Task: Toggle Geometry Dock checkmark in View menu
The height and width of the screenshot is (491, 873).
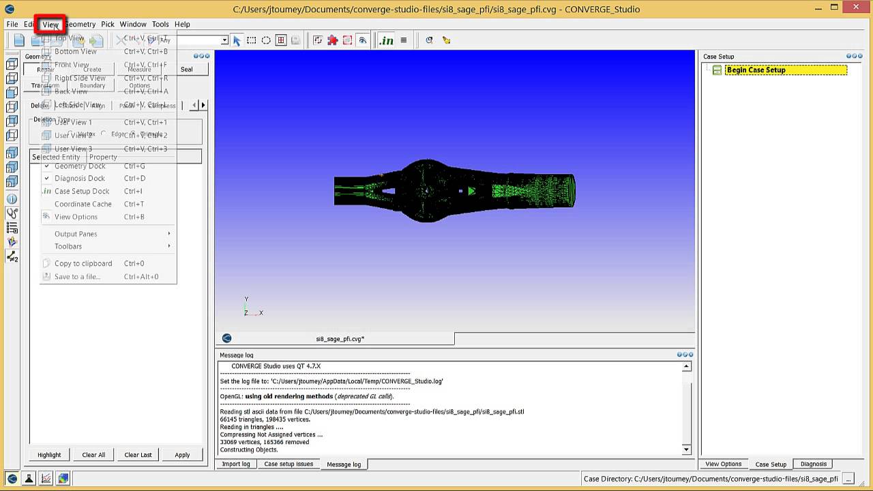Action: (47, 166)
